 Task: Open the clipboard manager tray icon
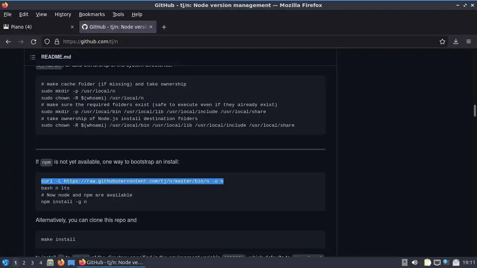tap(427, 262)
